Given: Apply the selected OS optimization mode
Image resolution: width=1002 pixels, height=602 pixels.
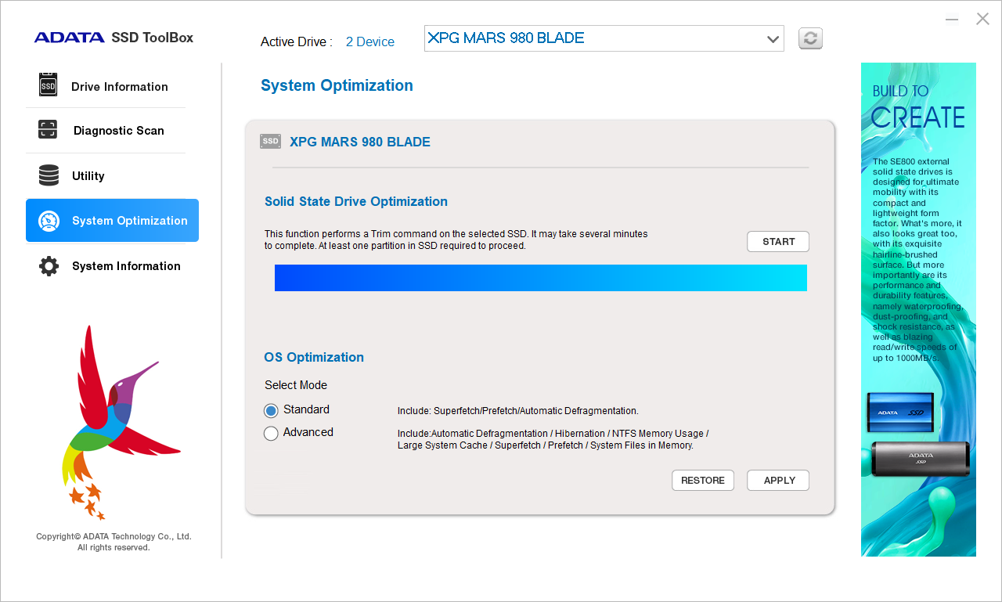Looking at the screenshot, I should click(778, 481).
